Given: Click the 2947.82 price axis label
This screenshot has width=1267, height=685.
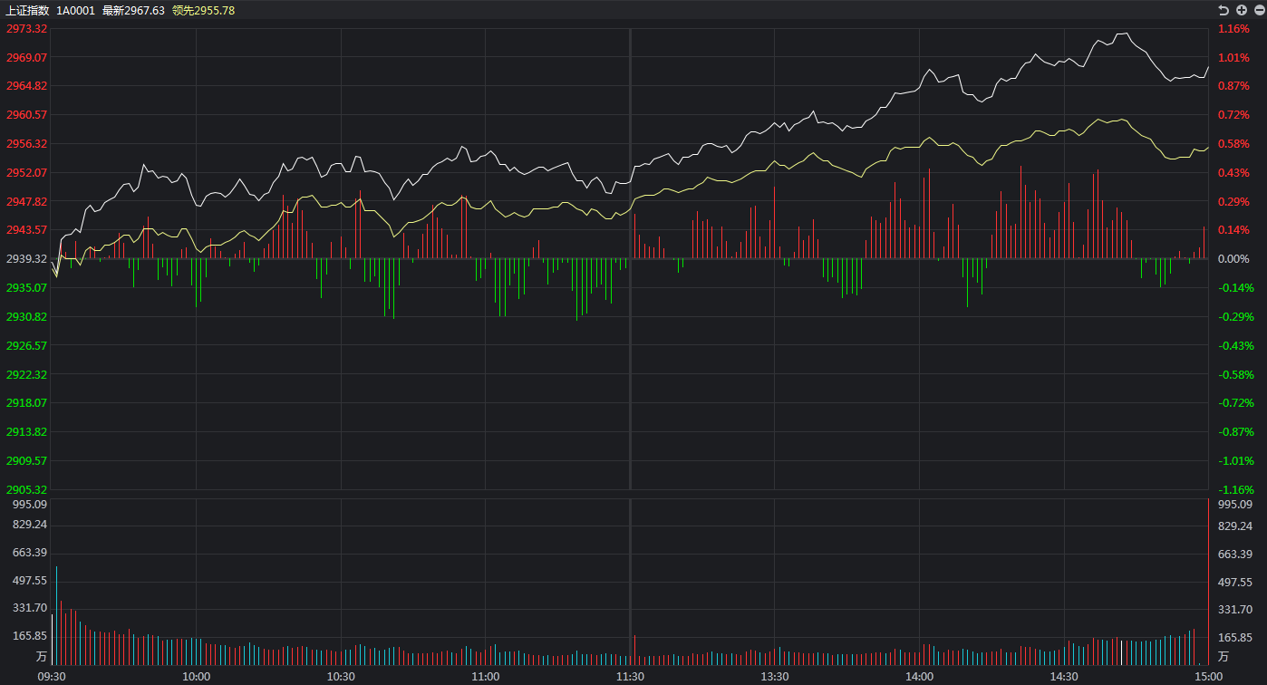Looking at the screenshot, I should (x=27, y=201).
